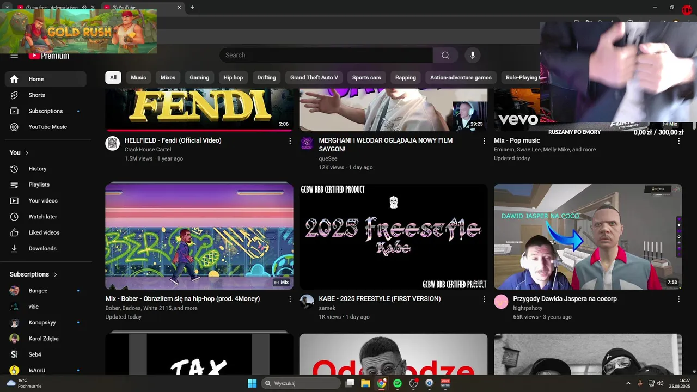Open options for MERGHANI I WŁODAR video
The width and height of the screenshot is (697, 392).
[484, 141]
